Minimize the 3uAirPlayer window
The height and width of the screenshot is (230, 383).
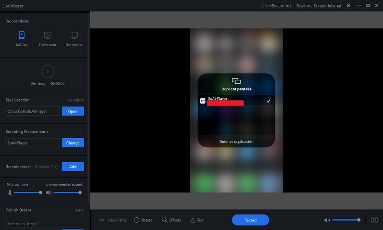click(x=359, y=5)
